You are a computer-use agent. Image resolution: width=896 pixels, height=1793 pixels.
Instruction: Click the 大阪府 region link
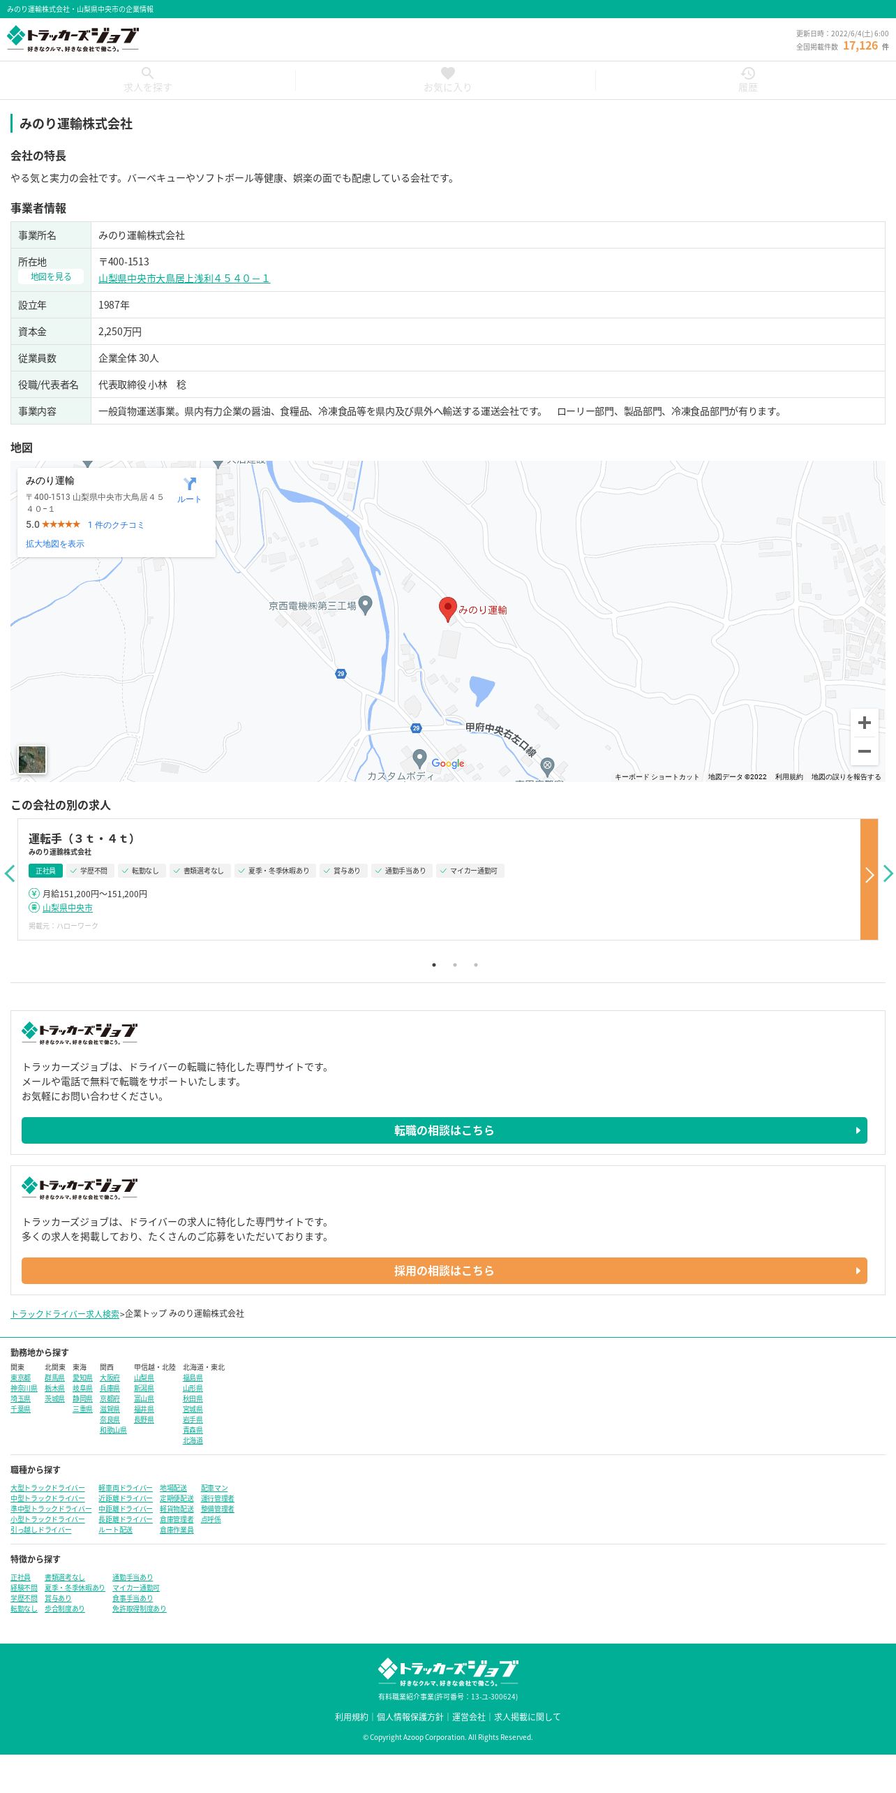[x=110, y=1378]
